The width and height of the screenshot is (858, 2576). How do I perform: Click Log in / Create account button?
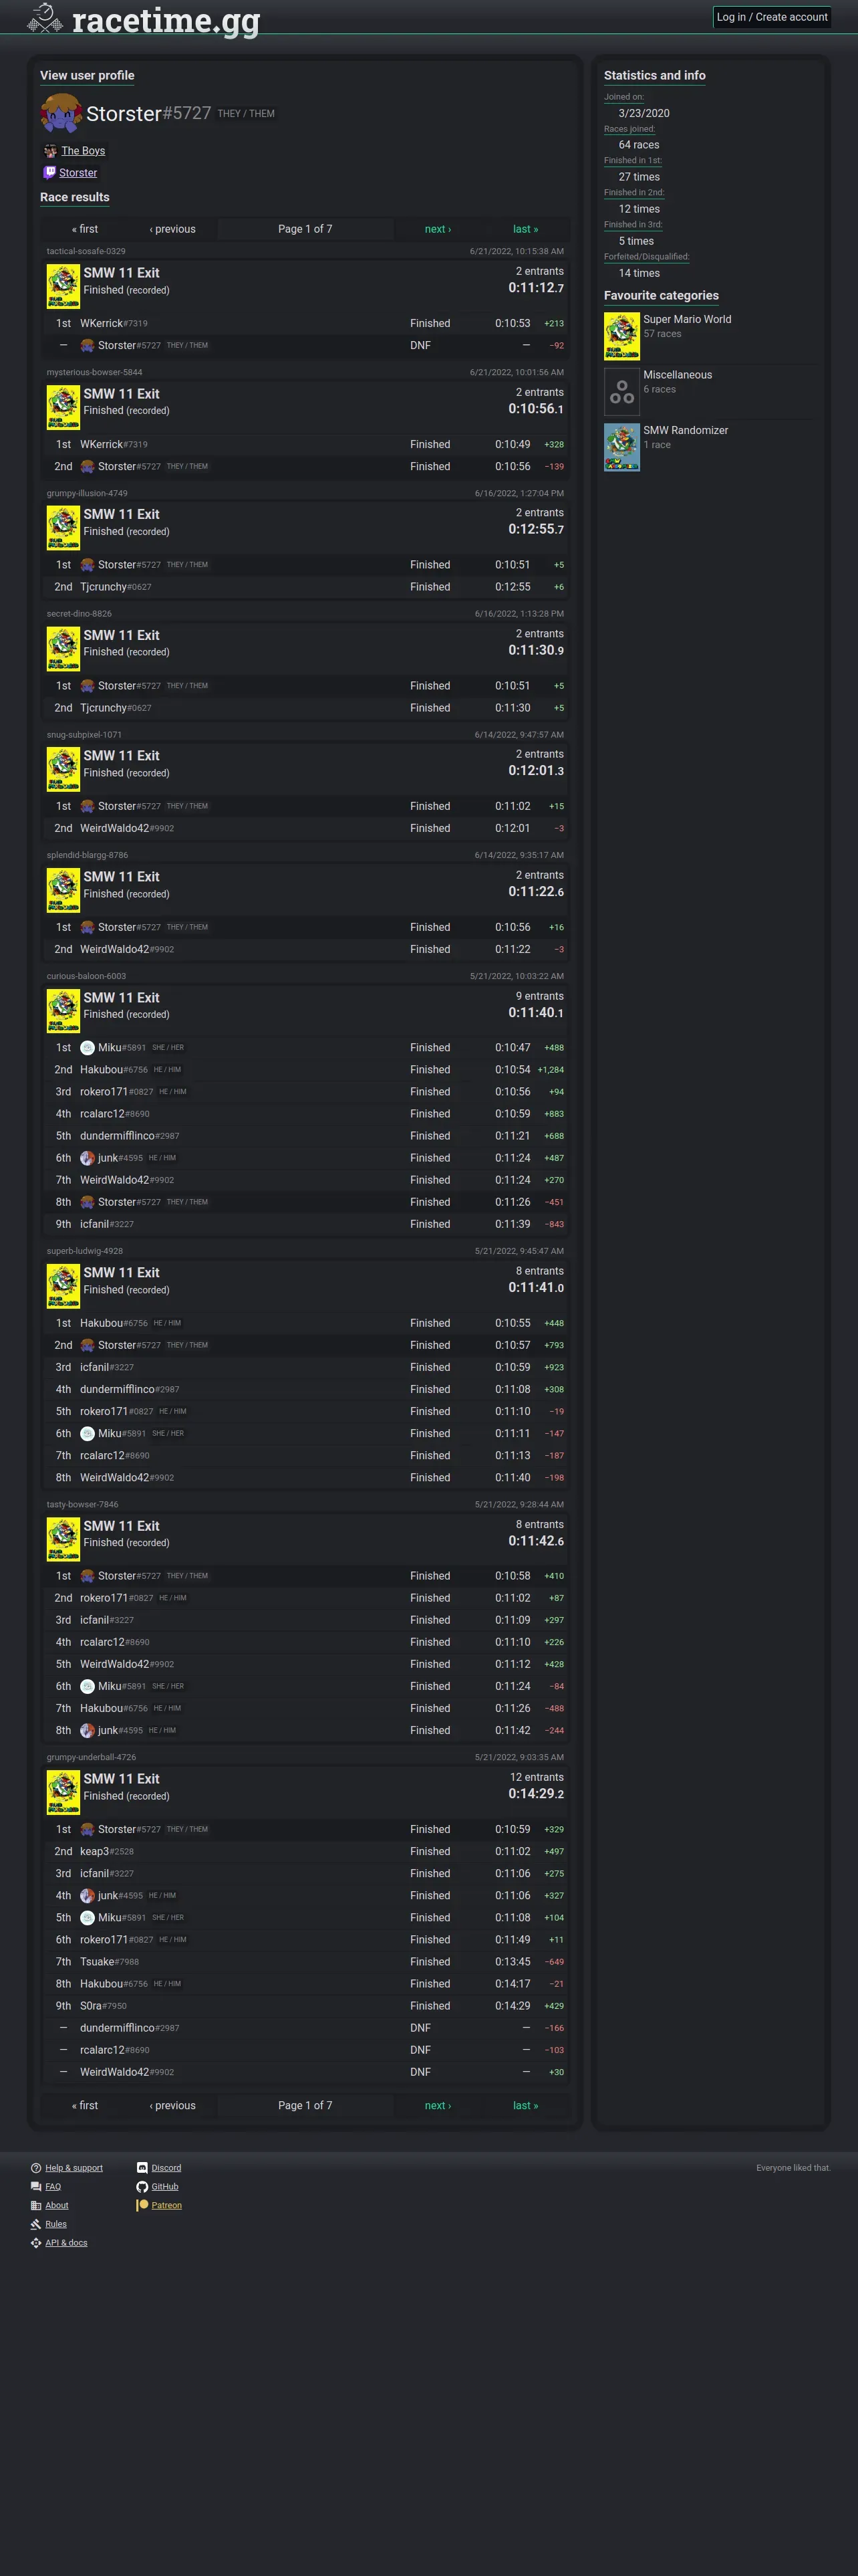pyautogui.click(x=771, y=17)
